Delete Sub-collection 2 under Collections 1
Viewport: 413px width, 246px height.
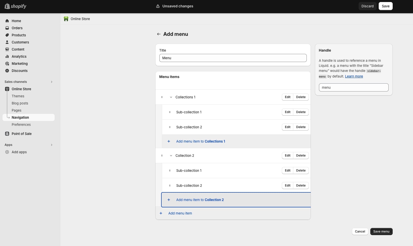tap(301, 127)
